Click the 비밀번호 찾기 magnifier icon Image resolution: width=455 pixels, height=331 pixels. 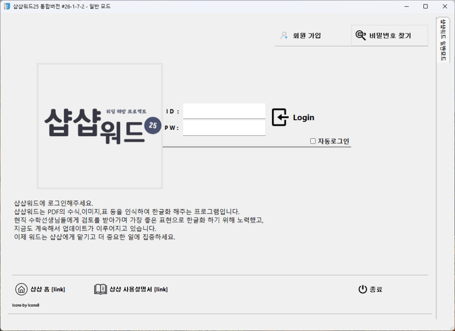tap(360, 35)
